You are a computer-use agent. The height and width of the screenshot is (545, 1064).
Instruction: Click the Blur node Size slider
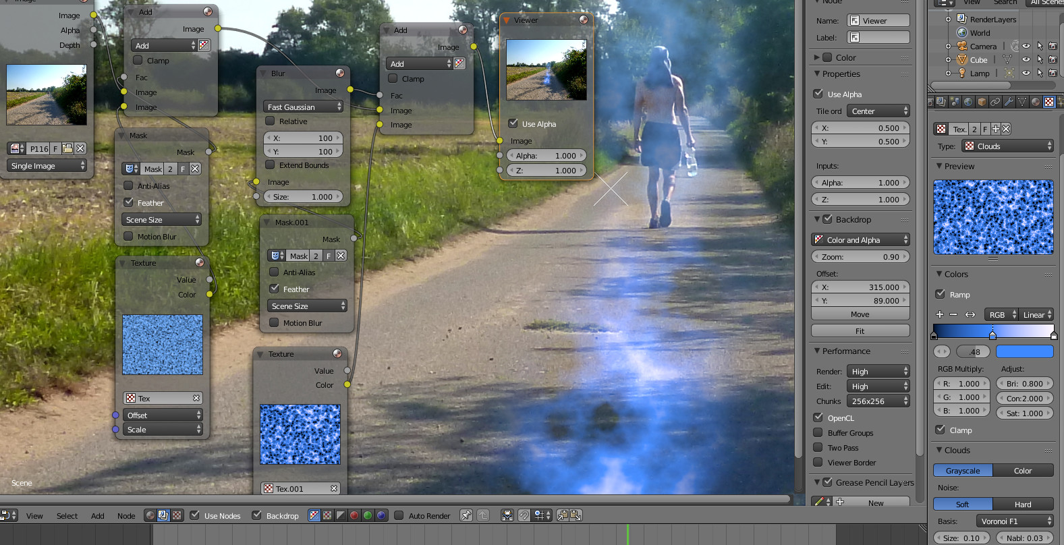tap(303, 197)
